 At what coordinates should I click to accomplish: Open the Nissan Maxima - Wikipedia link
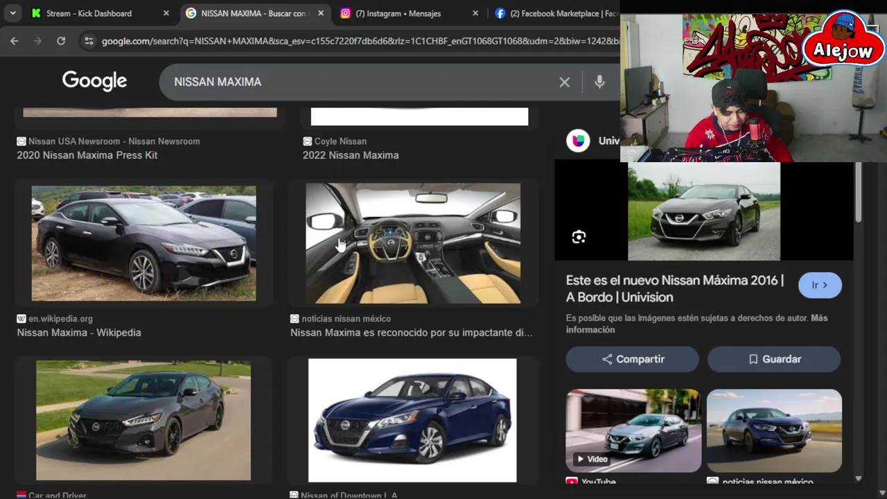[79, 333]
